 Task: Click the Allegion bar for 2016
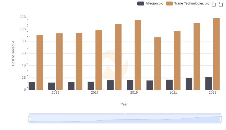(x=71, y=86)
